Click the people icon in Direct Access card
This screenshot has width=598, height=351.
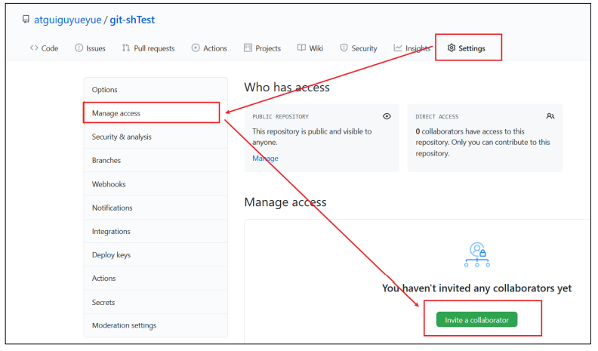pyautogui.click(x=550, y=115)
